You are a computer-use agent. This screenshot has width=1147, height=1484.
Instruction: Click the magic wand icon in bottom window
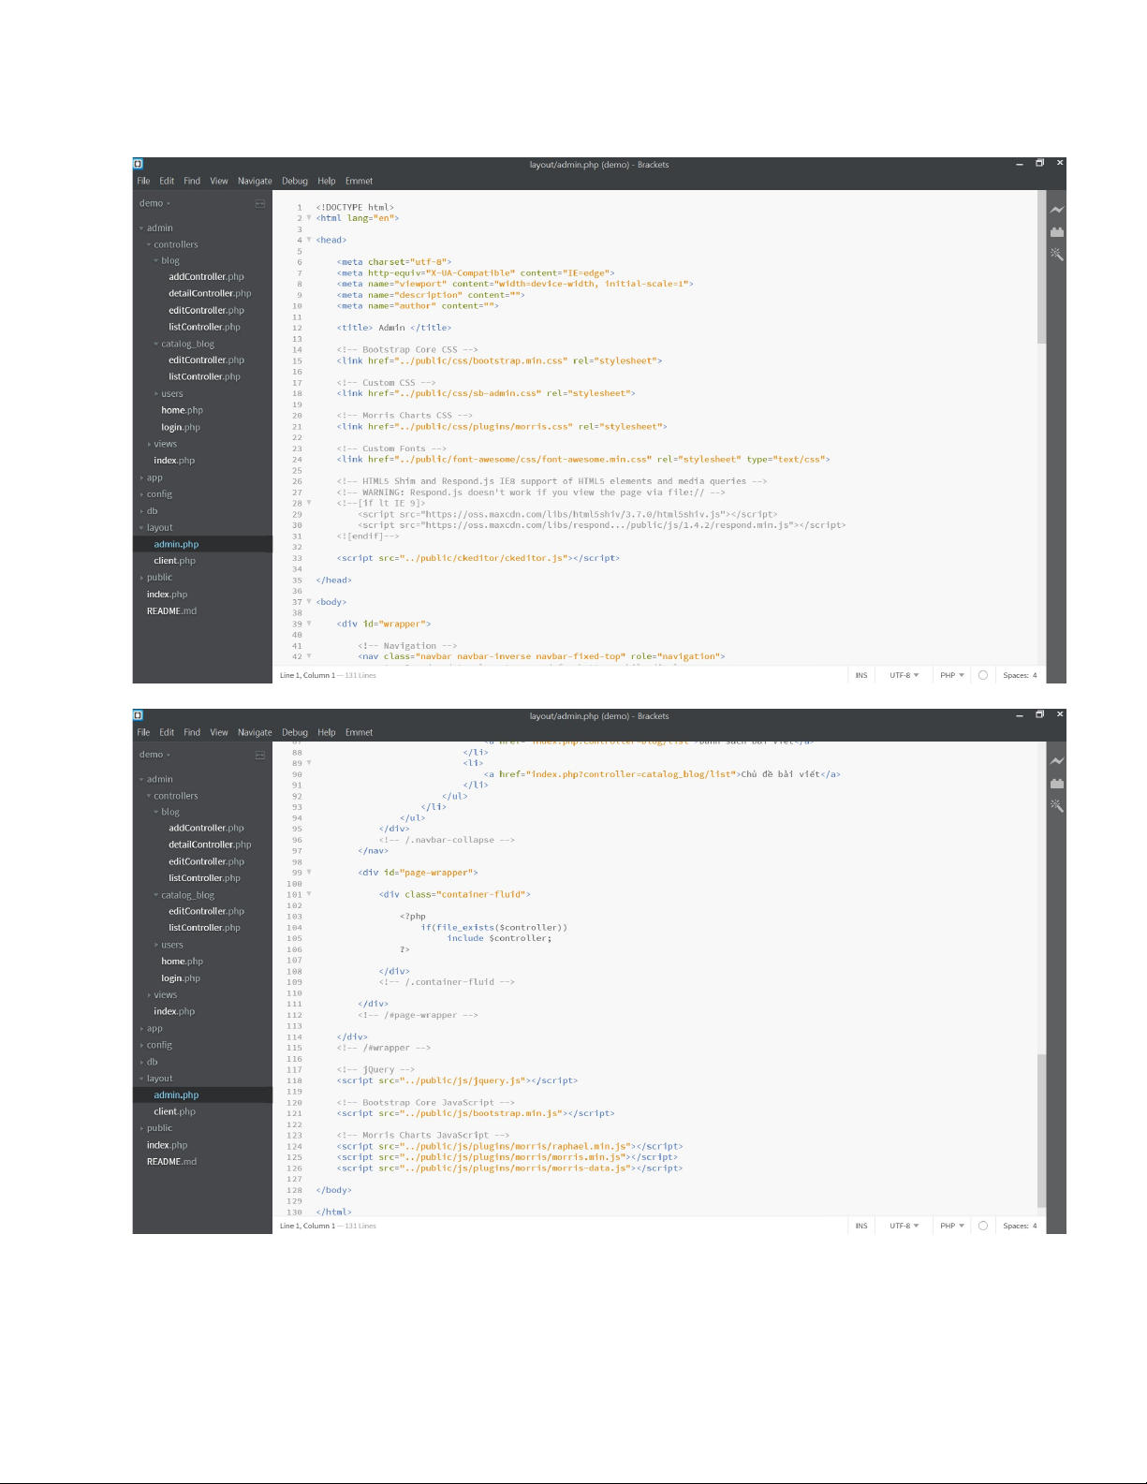click(1056, 805)
